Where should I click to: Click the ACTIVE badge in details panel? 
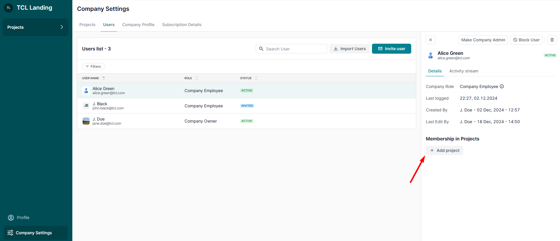point(550,55)
